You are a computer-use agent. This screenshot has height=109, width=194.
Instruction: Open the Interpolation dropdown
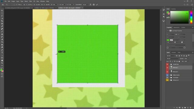pos(85,5)
